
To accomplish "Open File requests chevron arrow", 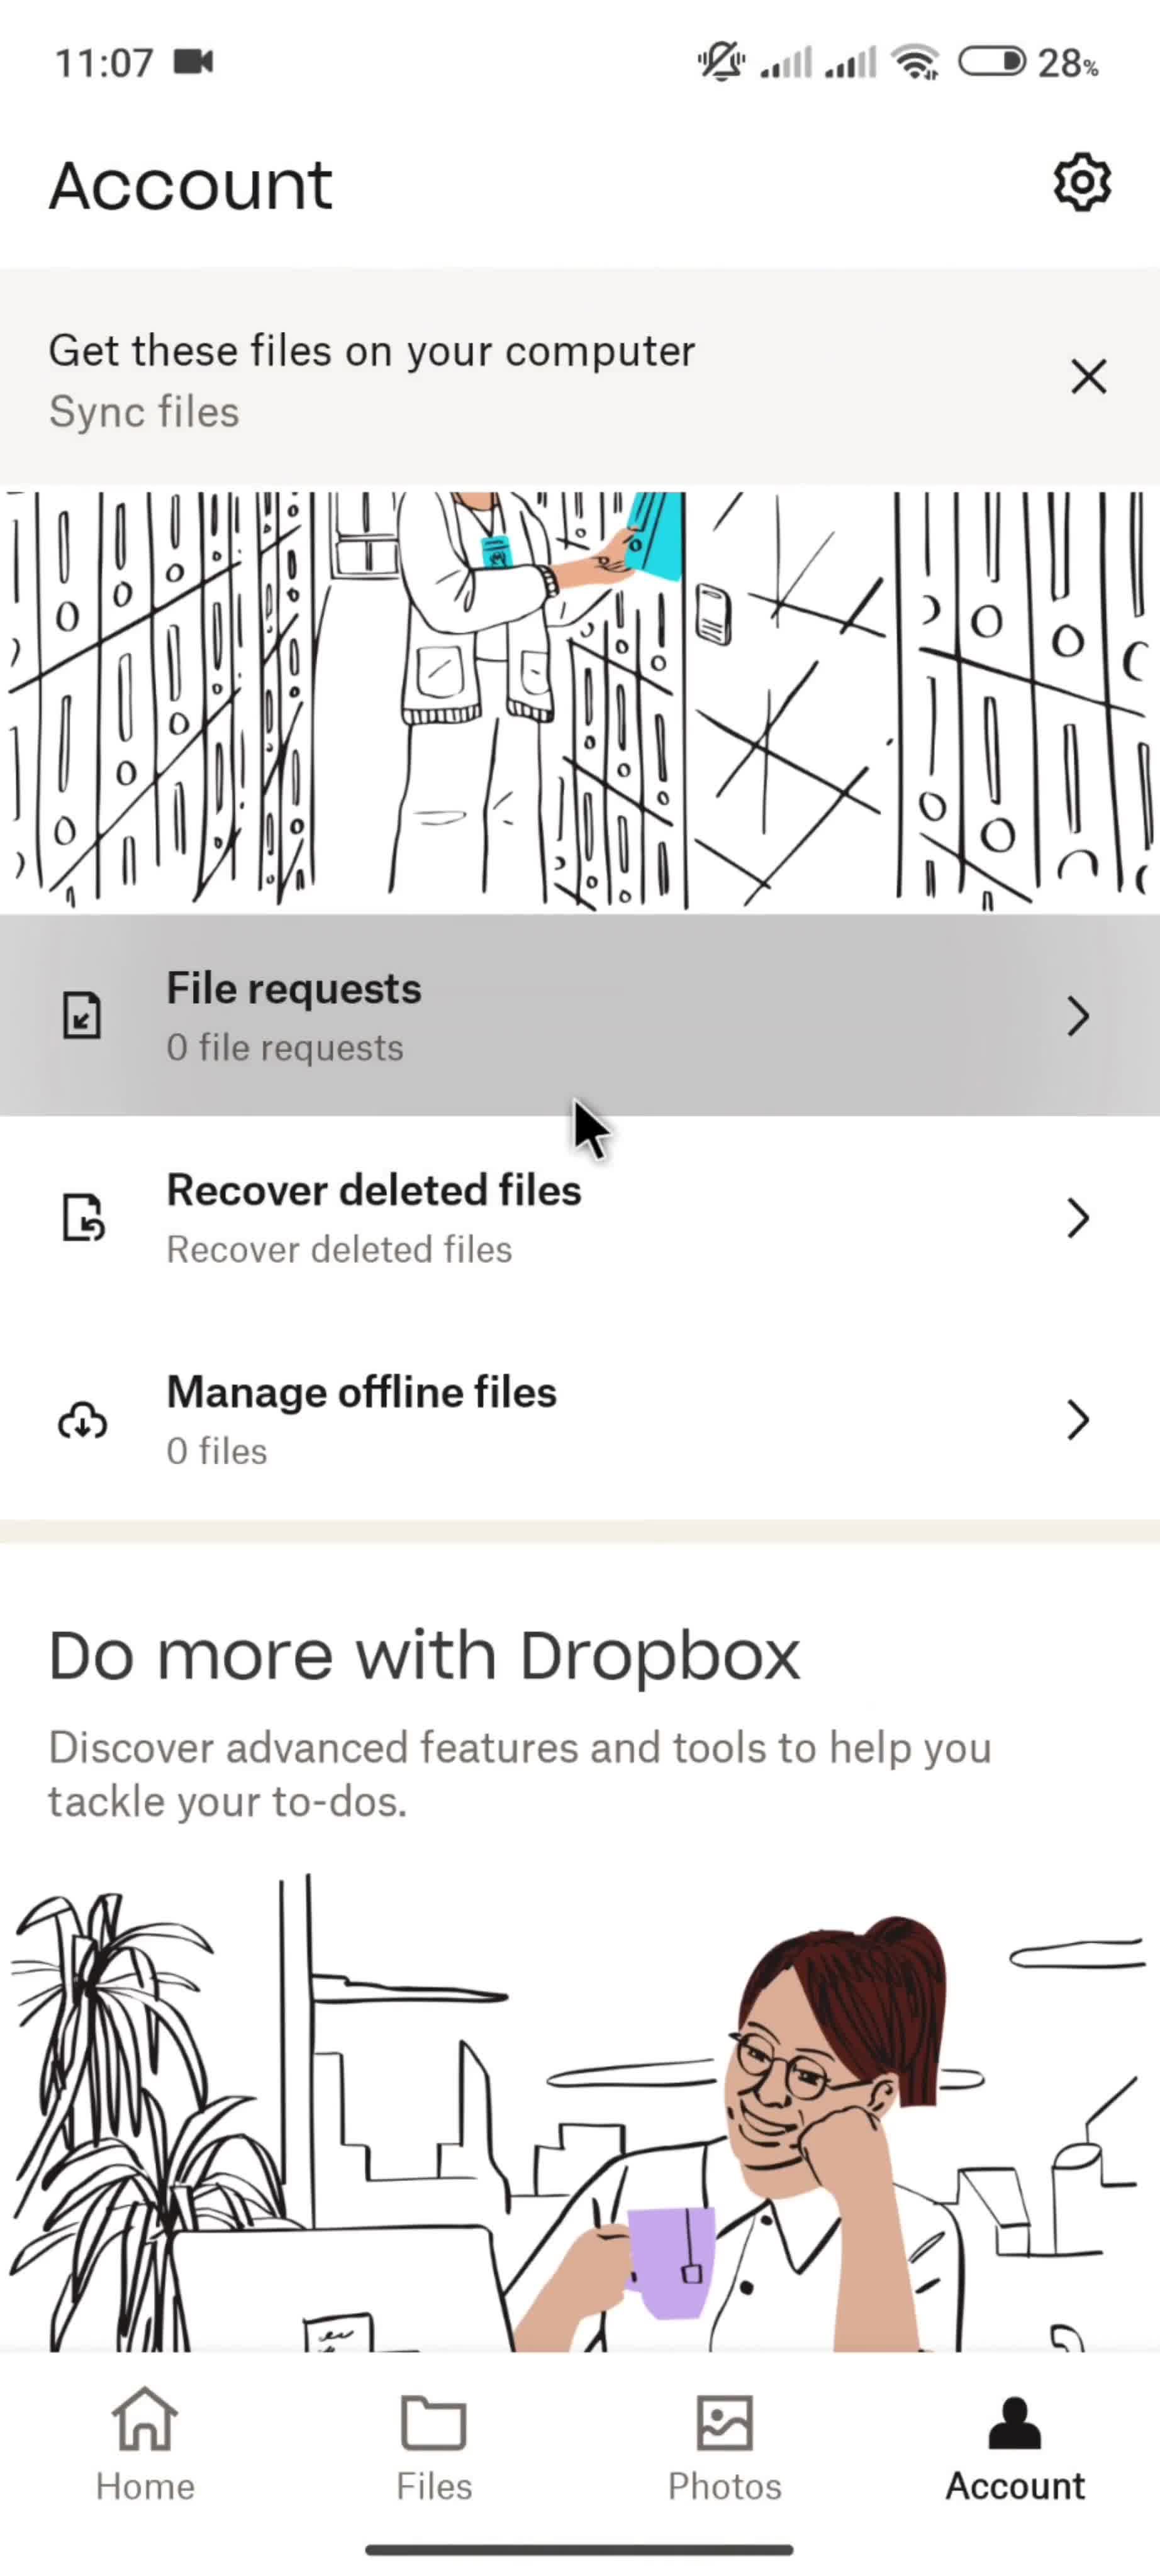I will click(x=1077, y=1016).
